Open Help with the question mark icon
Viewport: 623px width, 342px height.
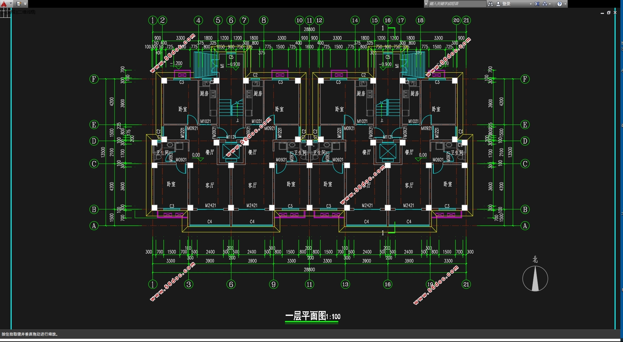[560, 4]
